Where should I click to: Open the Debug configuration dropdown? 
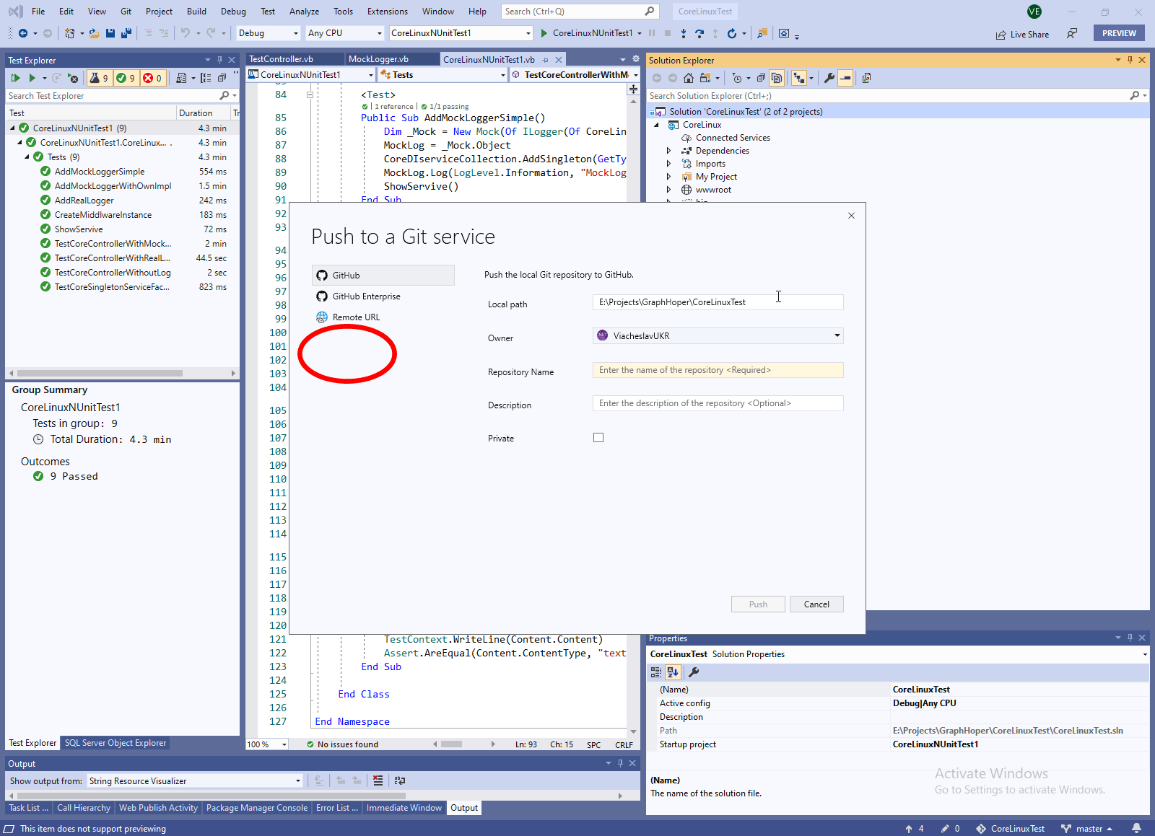(x=268, y=33)
